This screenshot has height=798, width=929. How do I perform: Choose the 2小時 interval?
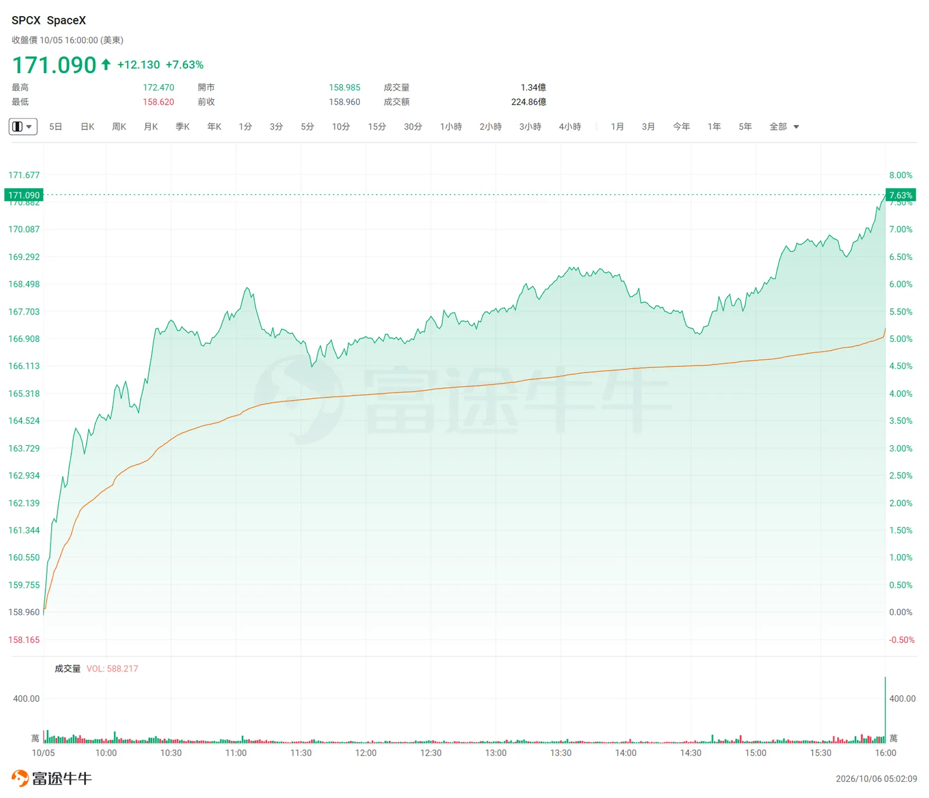pos(491,127)
